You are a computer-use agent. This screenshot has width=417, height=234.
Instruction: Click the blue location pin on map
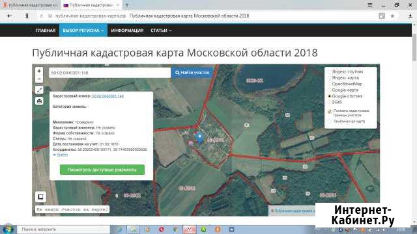tap(200, 138)
